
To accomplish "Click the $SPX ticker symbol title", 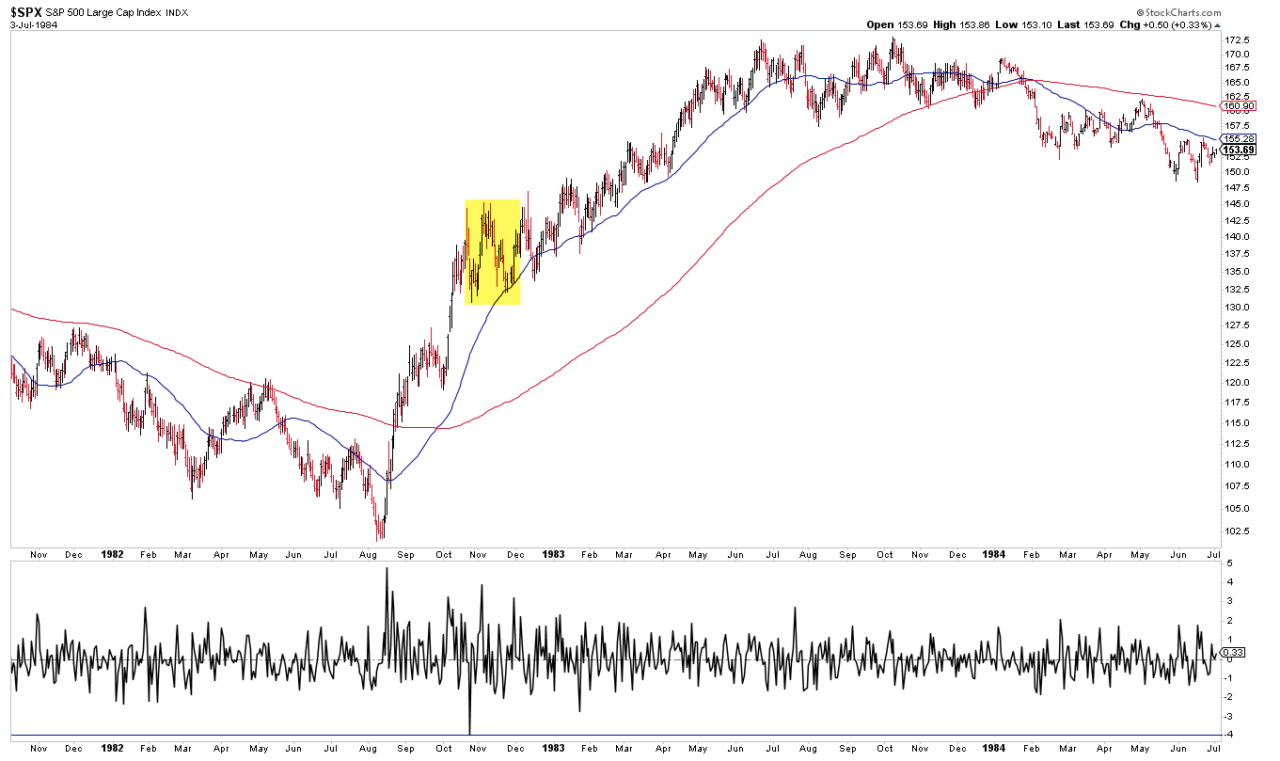I will 28,11.
